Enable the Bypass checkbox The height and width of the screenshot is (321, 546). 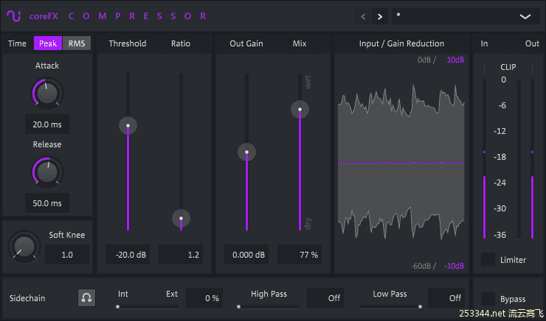click(488, 298)
